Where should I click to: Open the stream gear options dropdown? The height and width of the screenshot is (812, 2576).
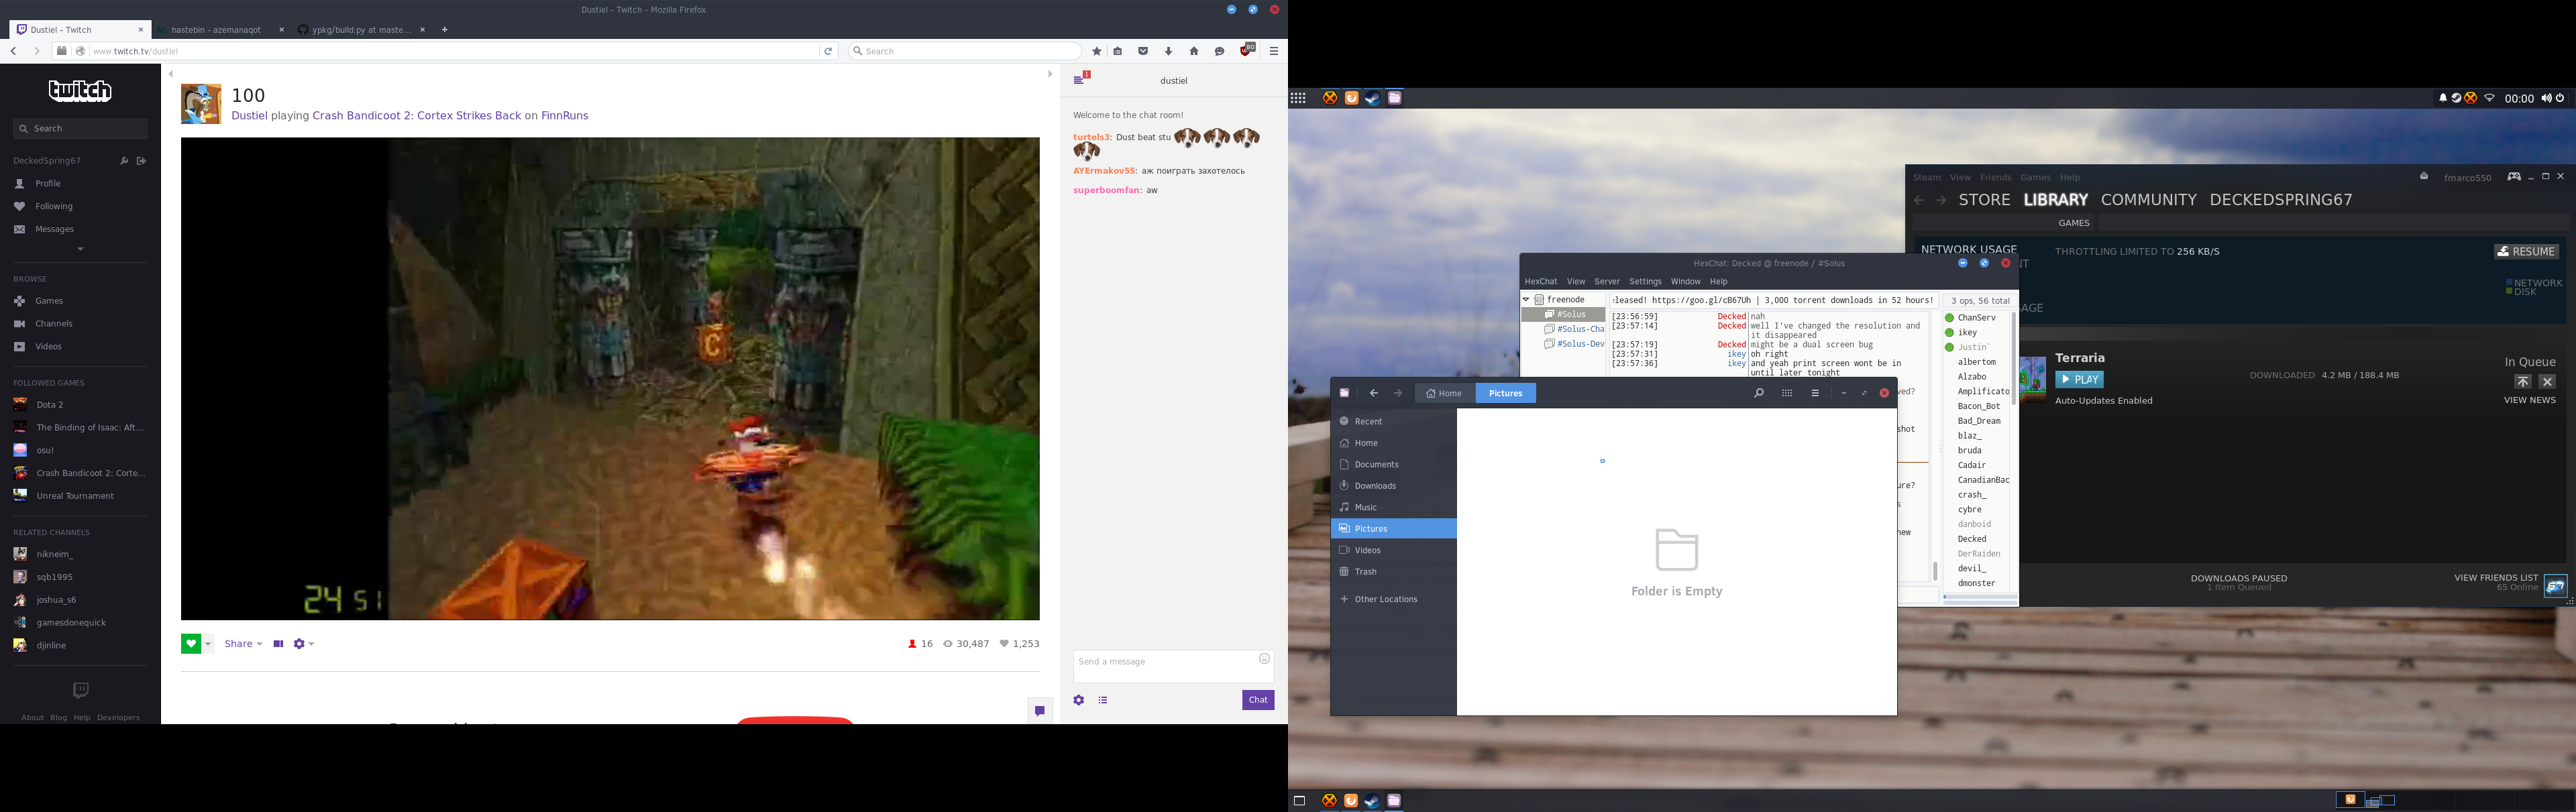tap(304, 644)
